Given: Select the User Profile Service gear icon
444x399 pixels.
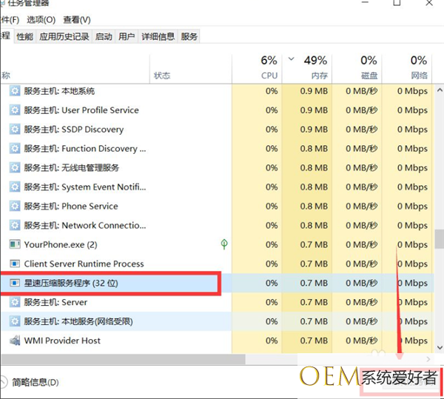Looking at the screenshot, I should click(14, 110).
